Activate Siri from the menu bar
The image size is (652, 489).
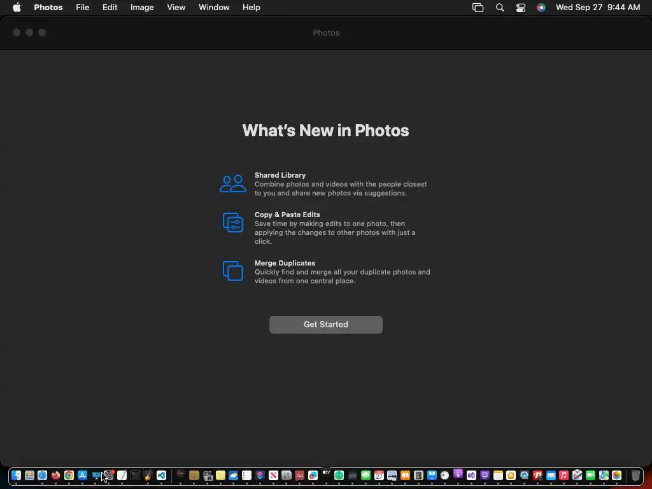[541, 8]
